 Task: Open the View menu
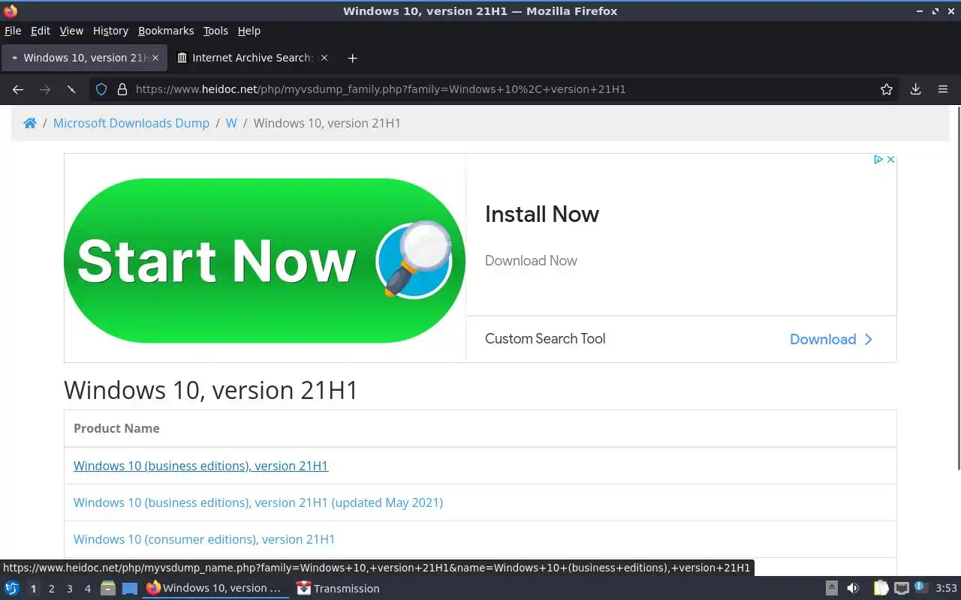click(x=71, y=31)
